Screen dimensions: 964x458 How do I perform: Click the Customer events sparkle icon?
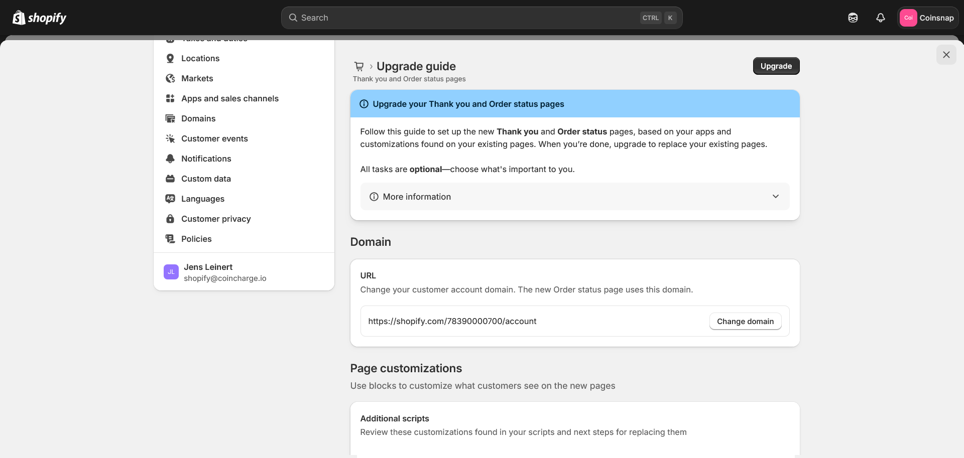click(x=170, y=138)
